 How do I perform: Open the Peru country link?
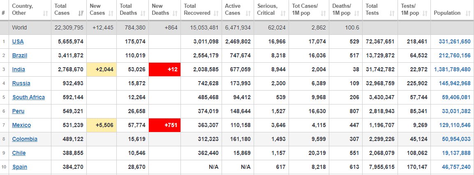pos(18,111)
